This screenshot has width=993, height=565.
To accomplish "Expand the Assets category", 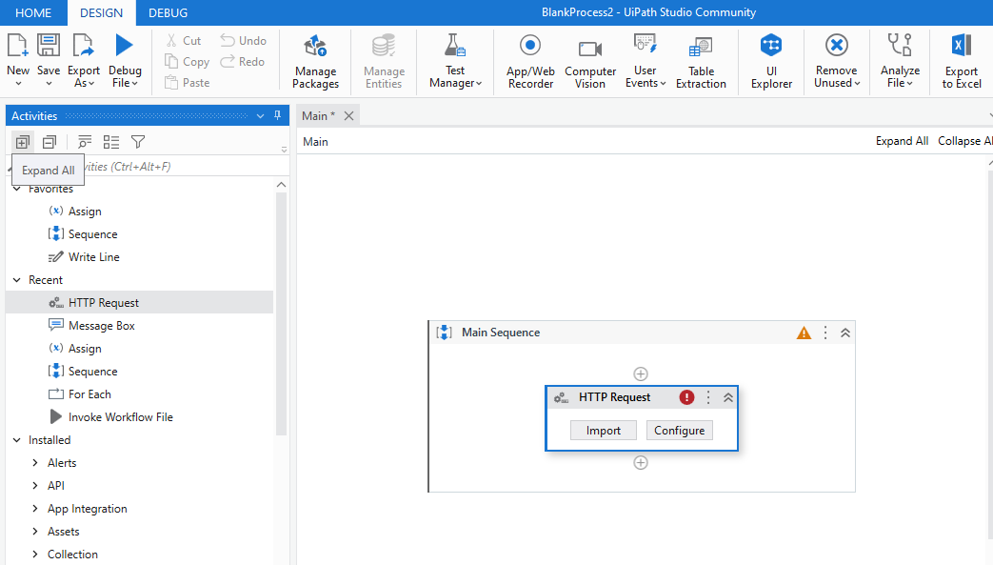I will point(35,531).
